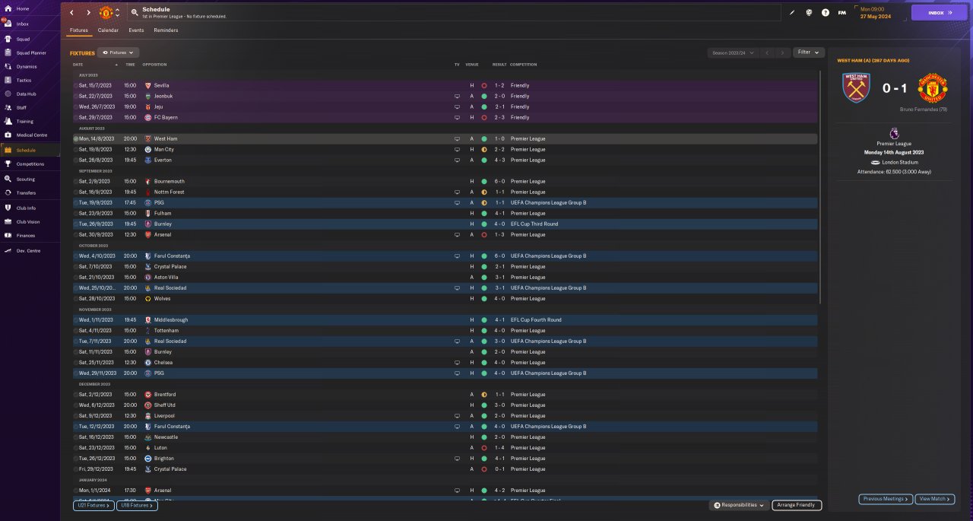Open Training in the sidebar
This screenshot has width=973, height=521.
pos(30,121)
